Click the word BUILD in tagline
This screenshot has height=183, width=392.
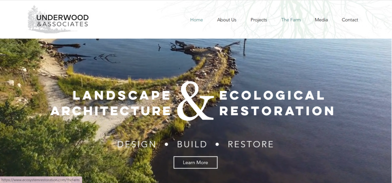coord(192,144)
